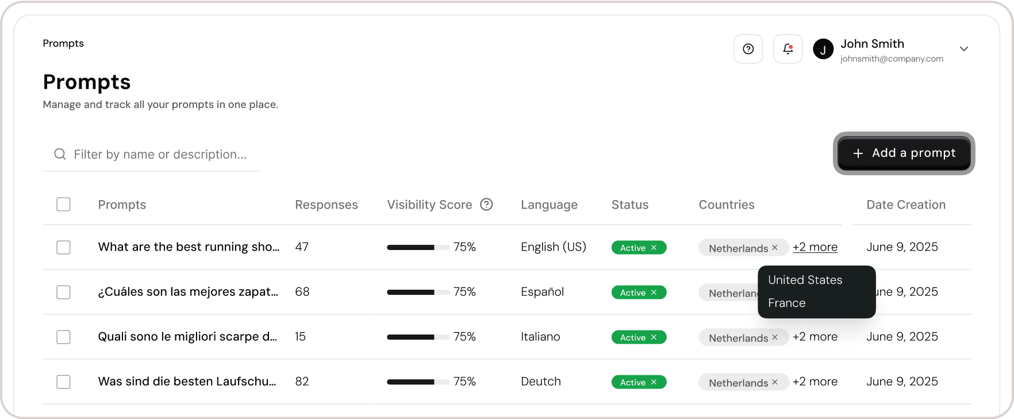The height and width of the screenshot is (419, 1014).
Task: Show +2 more countries on Deutch row
Action: (815, 382)
